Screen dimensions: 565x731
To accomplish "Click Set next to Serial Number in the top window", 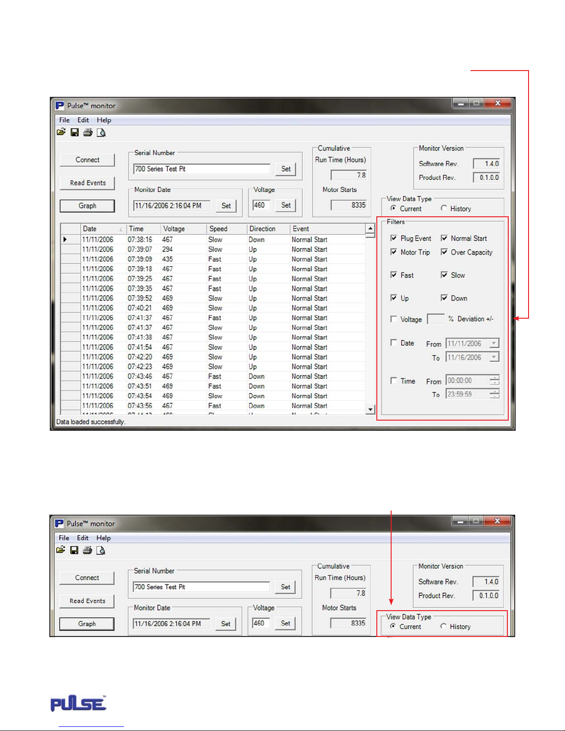I will 286,169.
